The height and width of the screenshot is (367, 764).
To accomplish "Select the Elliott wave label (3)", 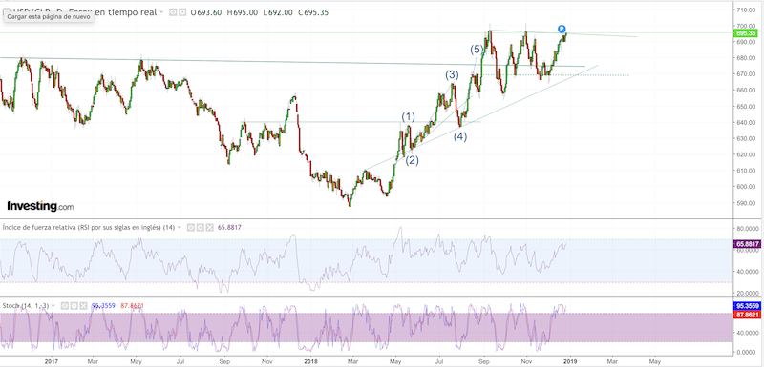I will tap(452, 75).
